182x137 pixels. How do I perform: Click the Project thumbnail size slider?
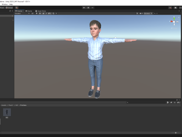tap(176, 133)
